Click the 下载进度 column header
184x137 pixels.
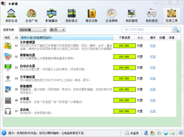point(125,38)
